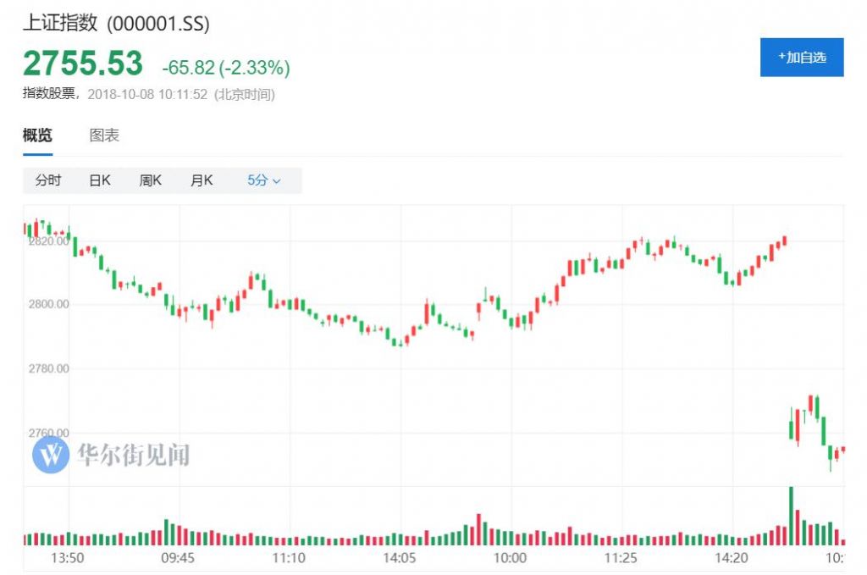This screenshot has width=867, height=575.
Task: Click the 华尔街见闻 watermark text
Action: pos(133,455)
